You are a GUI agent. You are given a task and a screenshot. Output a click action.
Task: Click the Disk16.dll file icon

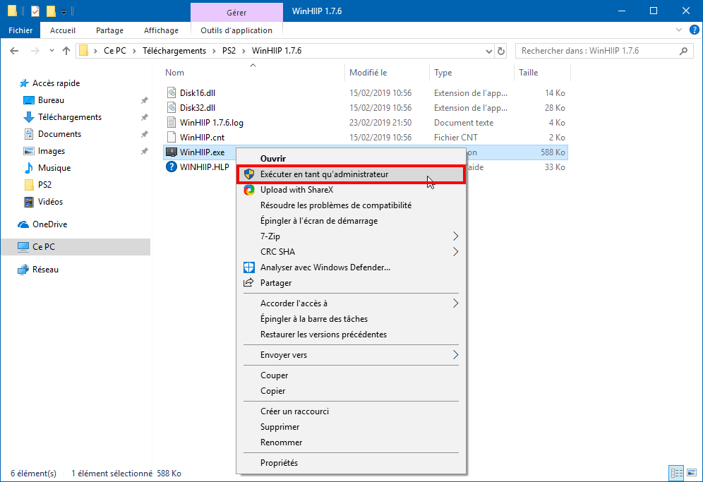(172, 93)
